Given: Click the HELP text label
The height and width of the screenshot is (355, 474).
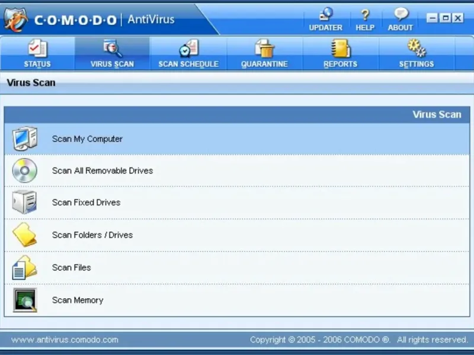Looking at the screenshot, I should click(x=365, y=27).
